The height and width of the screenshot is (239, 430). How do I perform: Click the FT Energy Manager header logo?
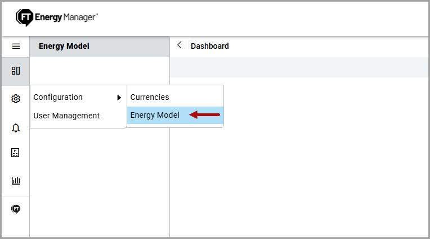coord(57,17)
